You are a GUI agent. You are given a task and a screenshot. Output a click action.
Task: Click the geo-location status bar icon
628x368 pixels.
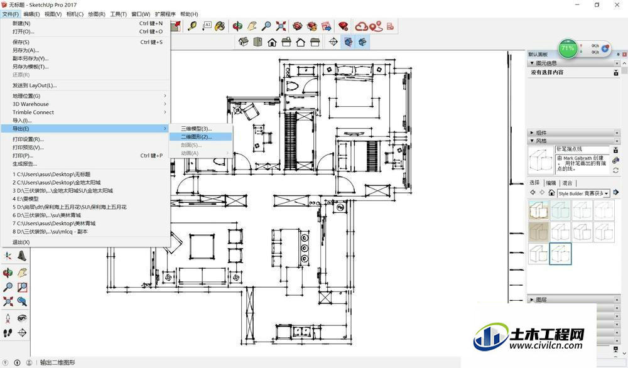pyautogui.click(x=6, y=362)
